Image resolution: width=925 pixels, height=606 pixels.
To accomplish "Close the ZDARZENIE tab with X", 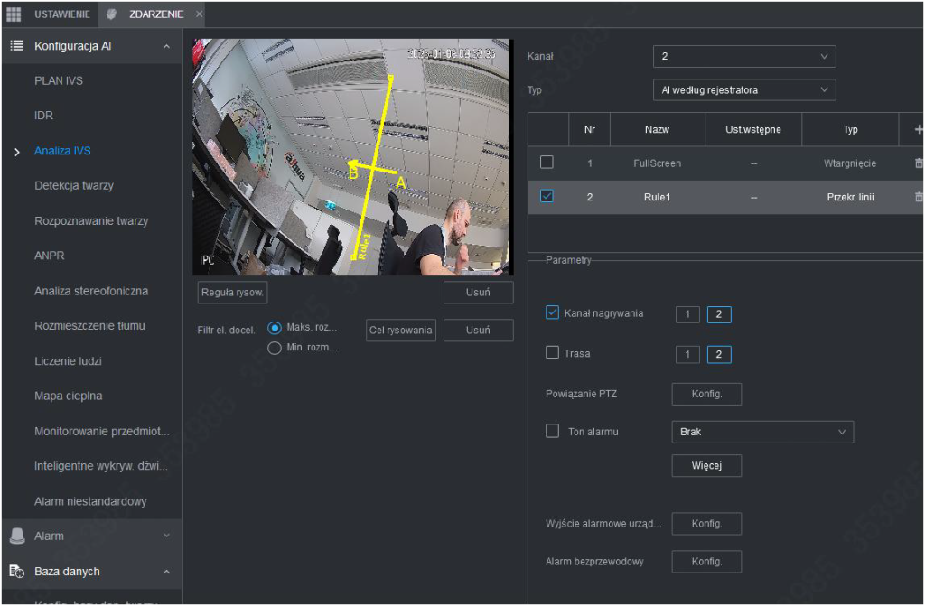I will (199, 14).
